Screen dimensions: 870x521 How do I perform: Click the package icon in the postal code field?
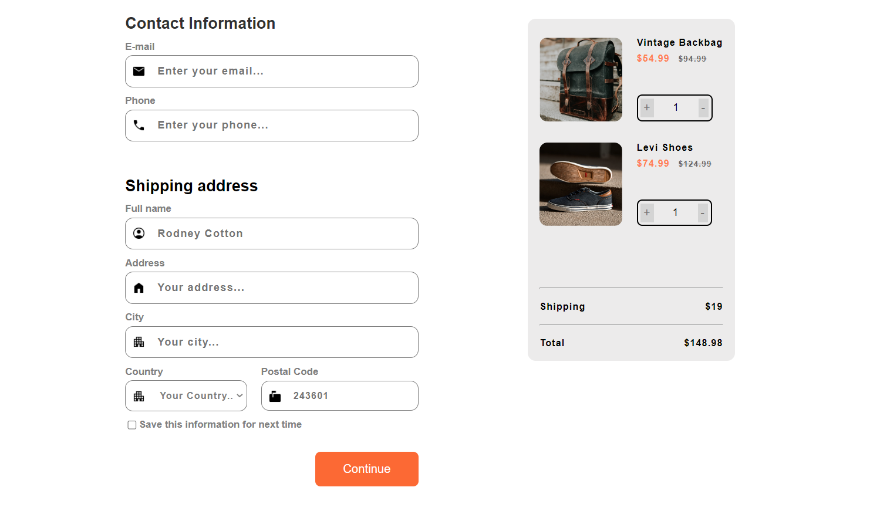(x=275, y=395)
